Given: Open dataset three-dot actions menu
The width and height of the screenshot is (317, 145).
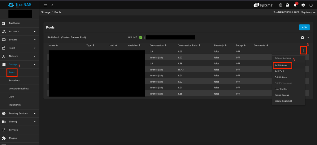Looking at the screenshot, I should [303, 50].
